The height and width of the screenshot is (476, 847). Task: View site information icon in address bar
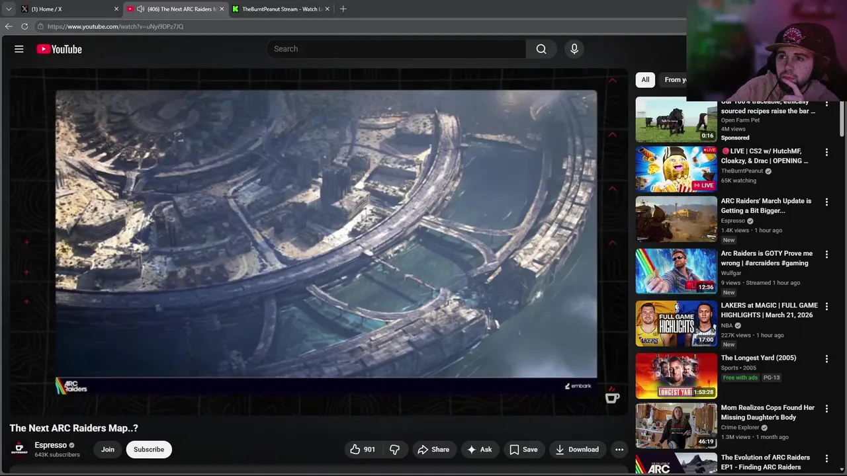[40, 26]
